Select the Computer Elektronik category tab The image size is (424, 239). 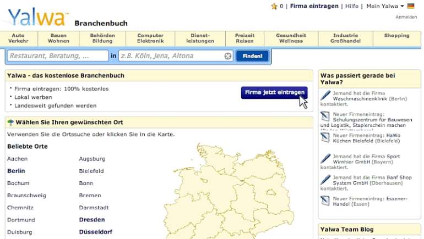click(150, 38)
